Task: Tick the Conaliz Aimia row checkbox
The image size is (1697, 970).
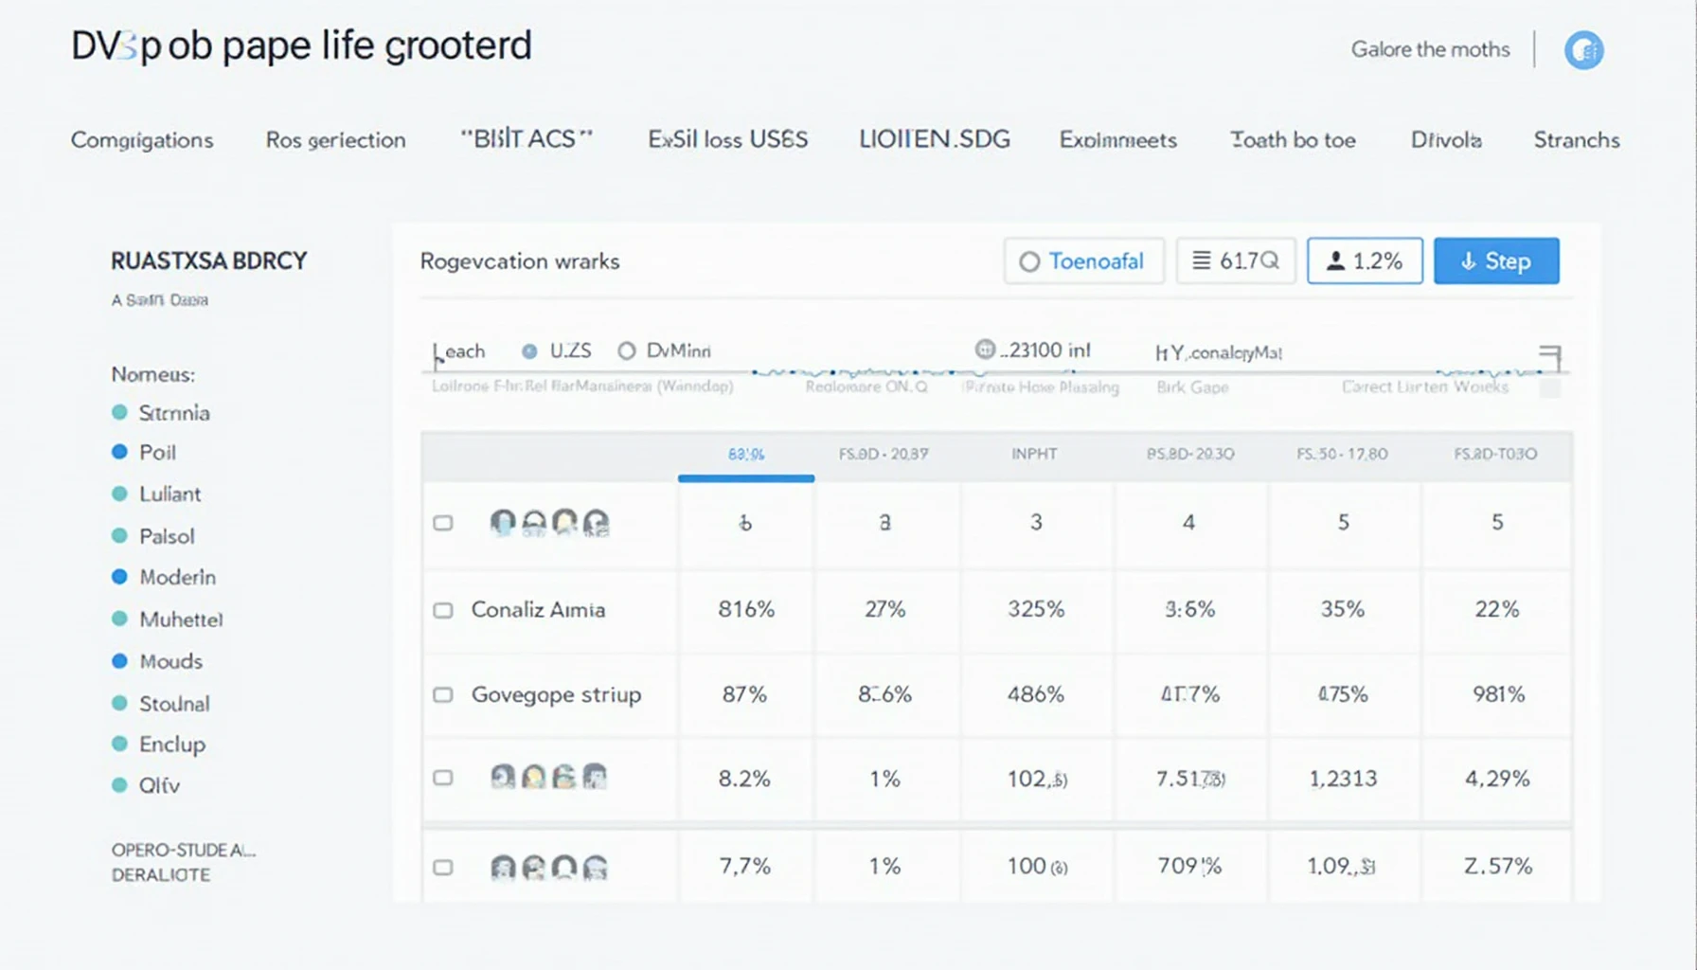Action: [x=443, y=610]
